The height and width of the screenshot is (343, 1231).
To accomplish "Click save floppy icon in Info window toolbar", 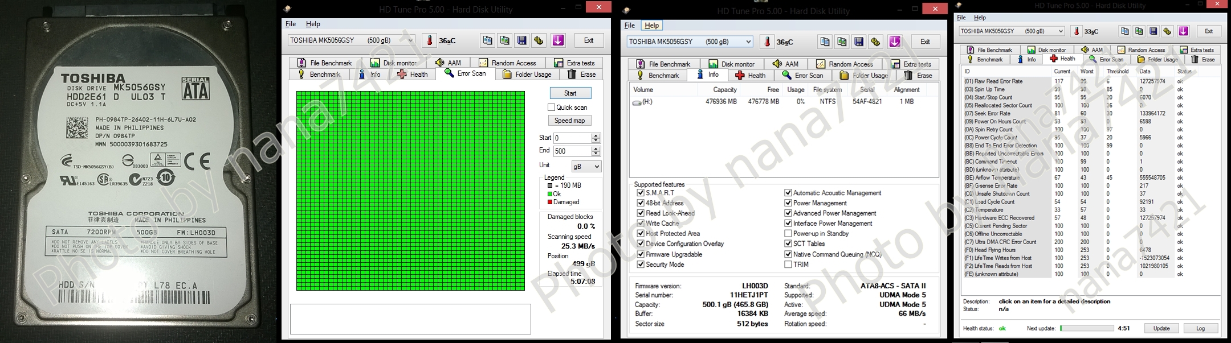I will coord(859,42).
